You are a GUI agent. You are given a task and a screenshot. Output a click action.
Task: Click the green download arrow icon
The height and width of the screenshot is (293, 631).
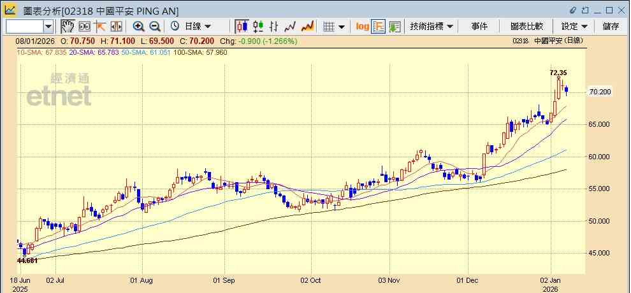(395, 27)
